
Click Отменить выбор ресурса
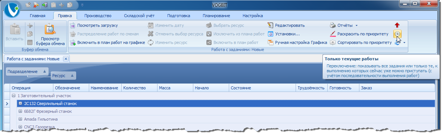click(175, 34)
